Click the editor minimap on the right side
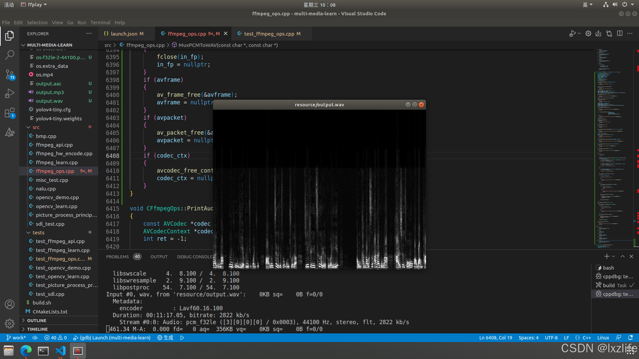The height and width of the screenshot is (359, 639). 612,150
